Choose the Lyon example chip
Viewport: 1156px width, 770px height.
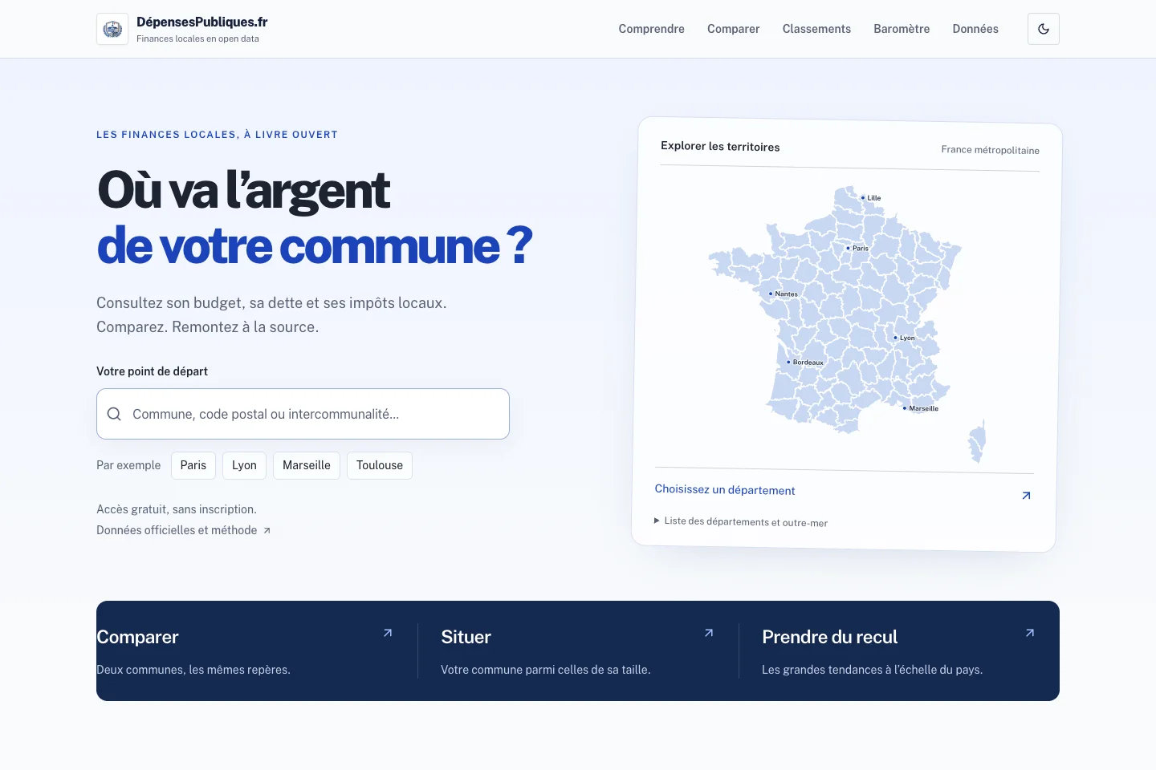coord(244,465)
